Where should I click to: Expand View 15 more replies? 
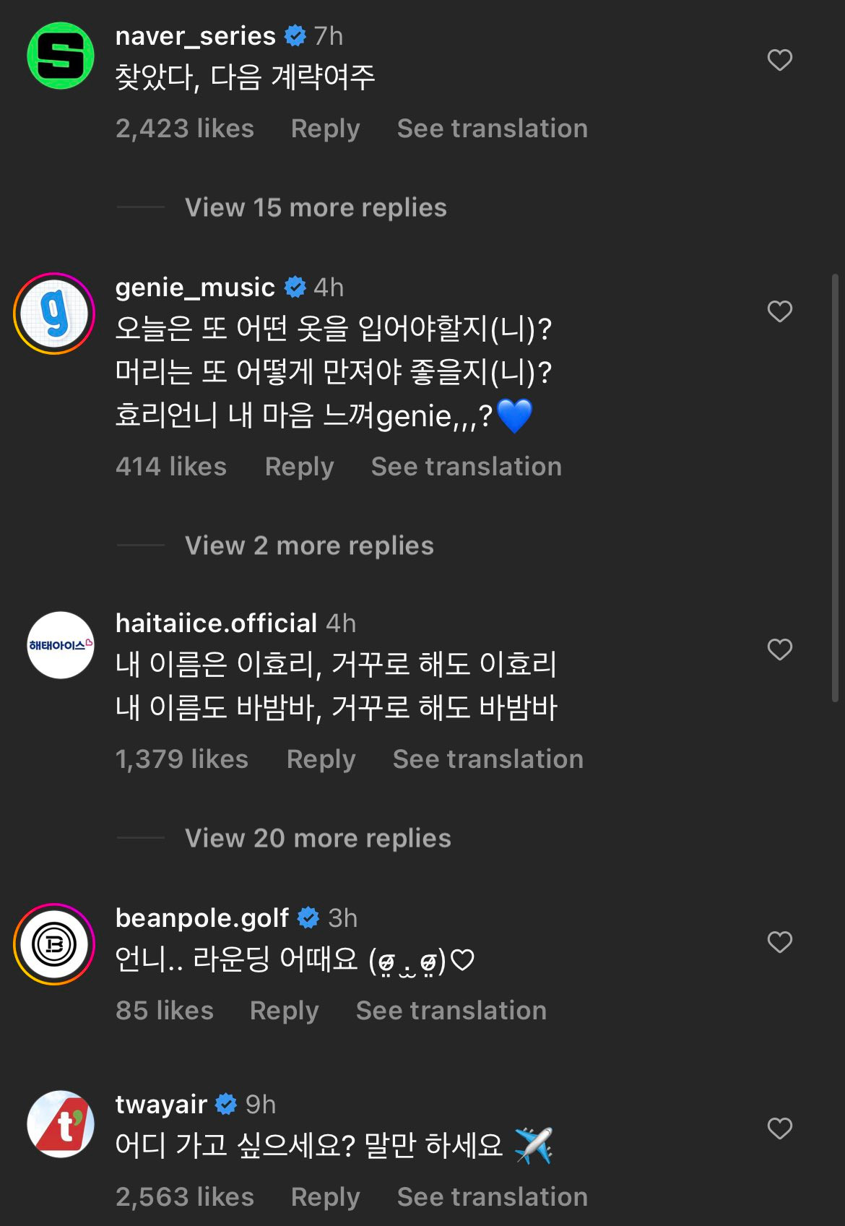(316, 208)
